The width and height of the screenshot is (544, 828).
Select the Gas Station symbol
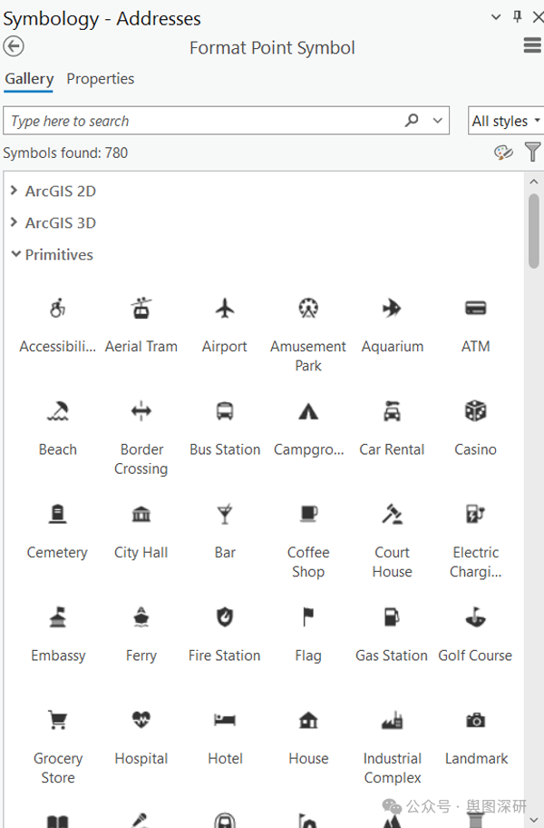(x=392, y=616)
